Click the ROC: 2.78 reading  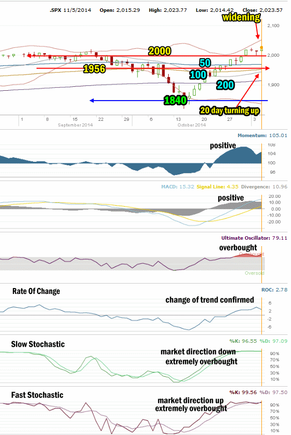pyautogui.click(x=274, y=290)
